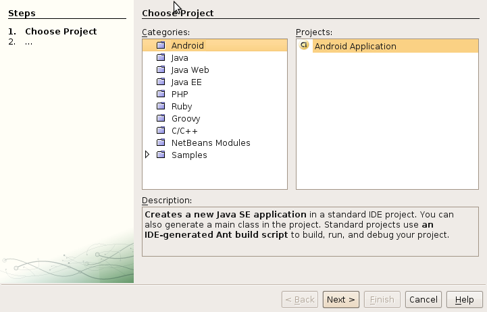Choose Android Application in Projects list

click(355, 47)
